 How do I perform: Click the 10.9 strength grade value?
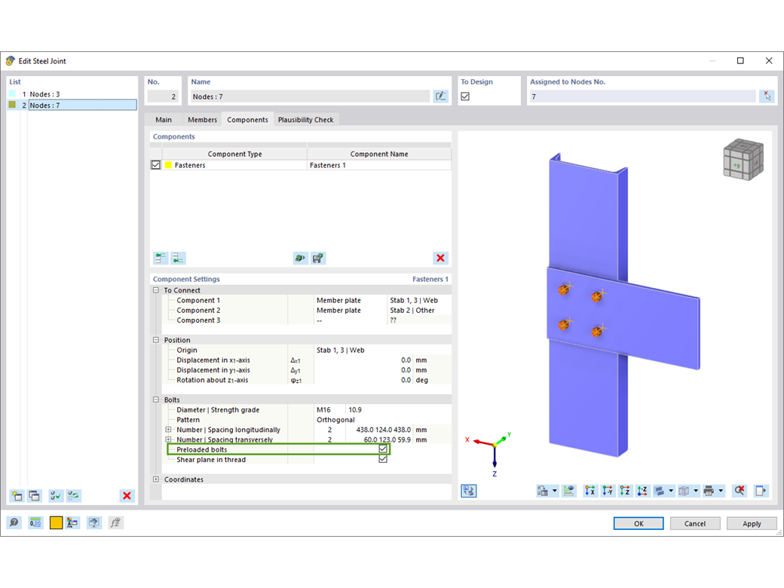tap(355, 409)
